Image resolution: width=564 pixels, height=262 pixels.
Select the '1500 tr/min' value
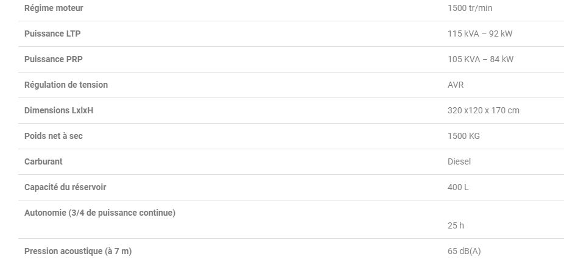(470, 8)
